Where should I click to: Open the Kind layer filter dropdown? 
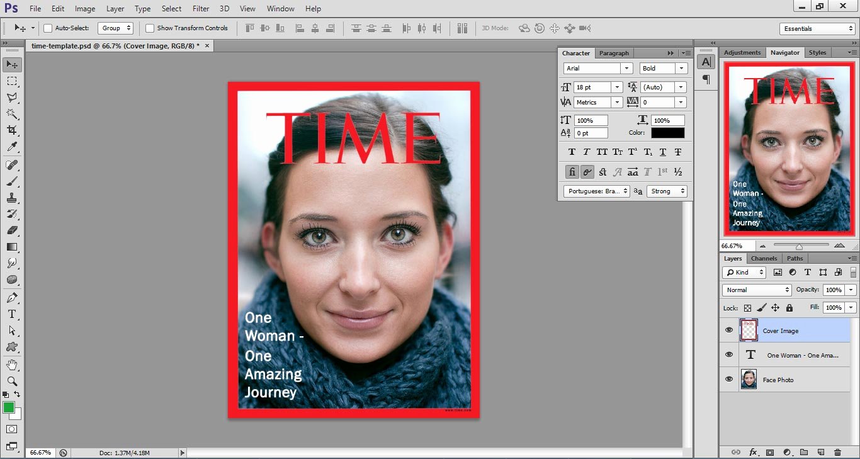pos(744,272)
